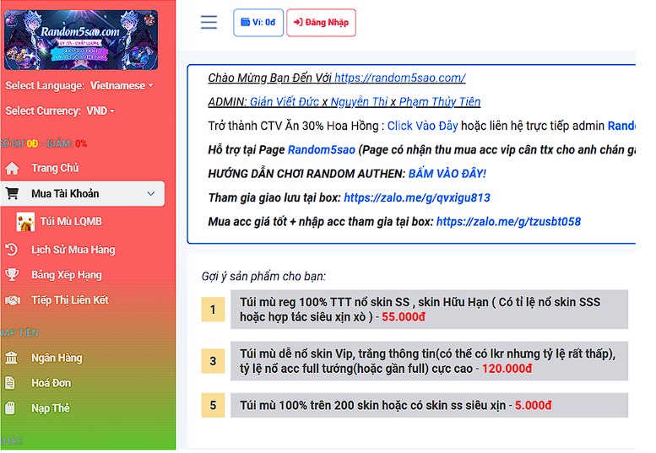Click the Click Vào Đây CTV link

(422, 126)
